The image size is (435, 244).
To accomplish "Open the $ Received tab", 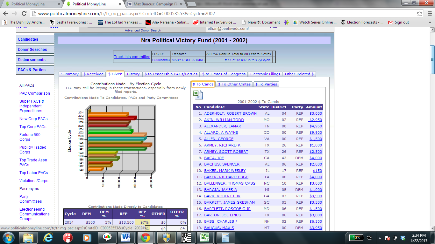I will 93,74.
